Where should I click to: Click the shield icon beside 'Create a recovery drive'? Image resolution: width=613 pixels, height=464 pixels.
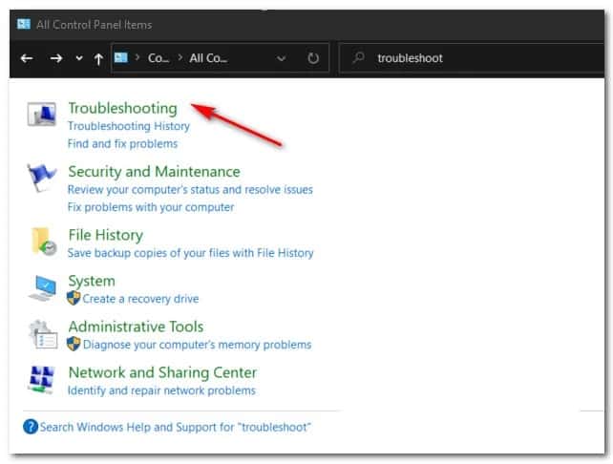pos(74,298)
